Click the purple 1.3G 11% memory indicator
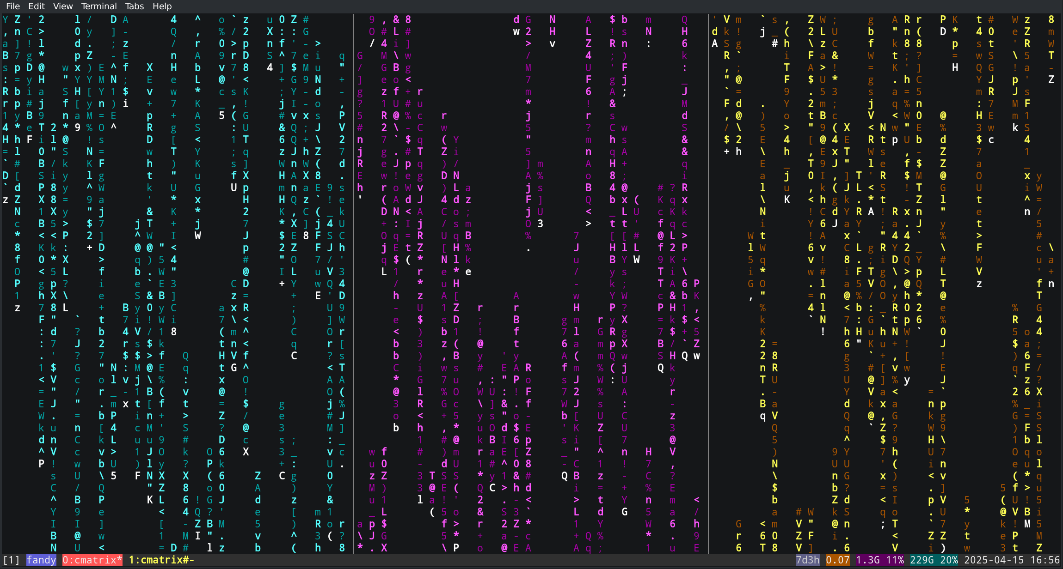The height and width of the screenshot is (569, 1063). click(880, 560)
